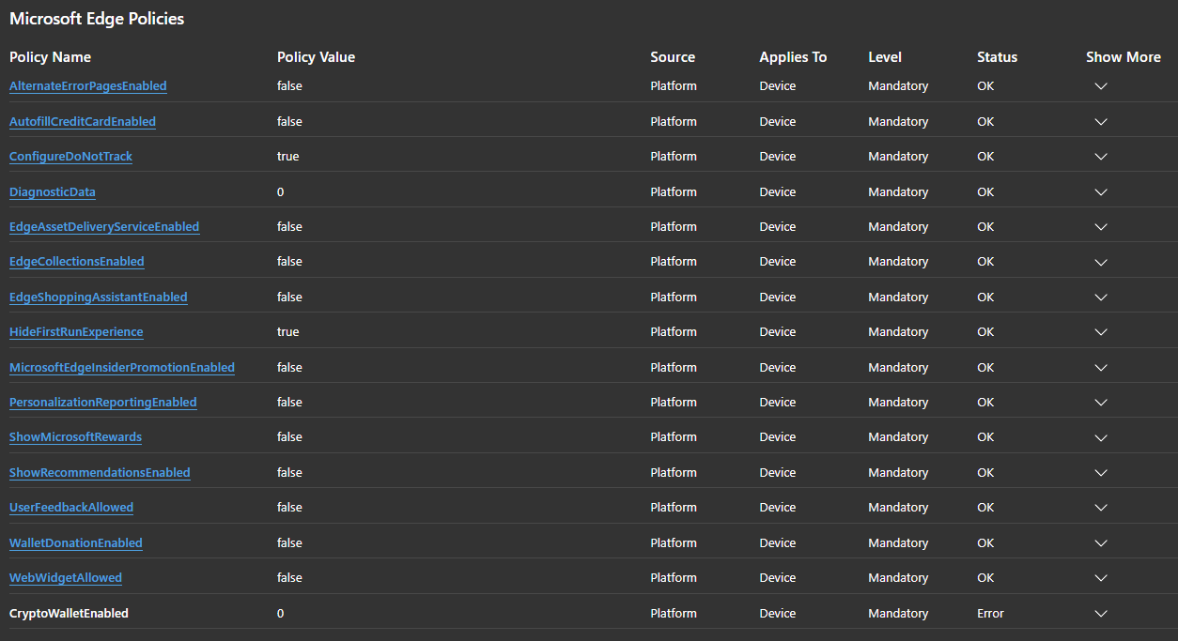
Task: Open the WalletDonationEnabled policy link
Action: click(76, 543)
